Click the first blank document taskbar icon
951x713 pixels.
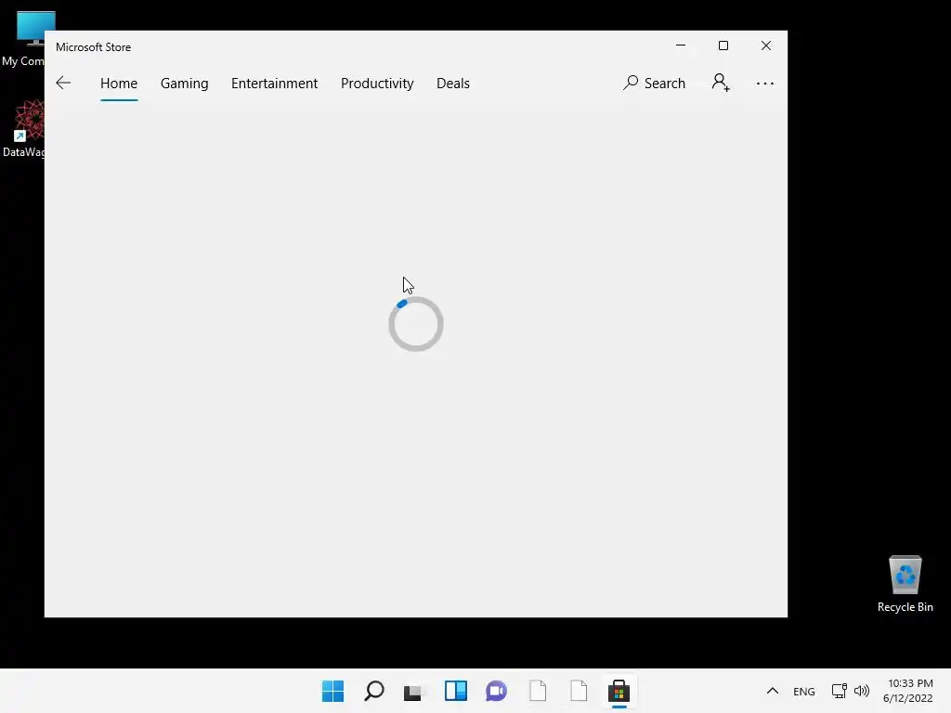coord(538,691)
